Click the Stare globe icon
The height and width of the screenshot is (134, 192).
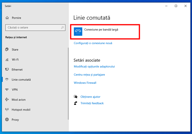pyautogui.click(x=7, y=50)
